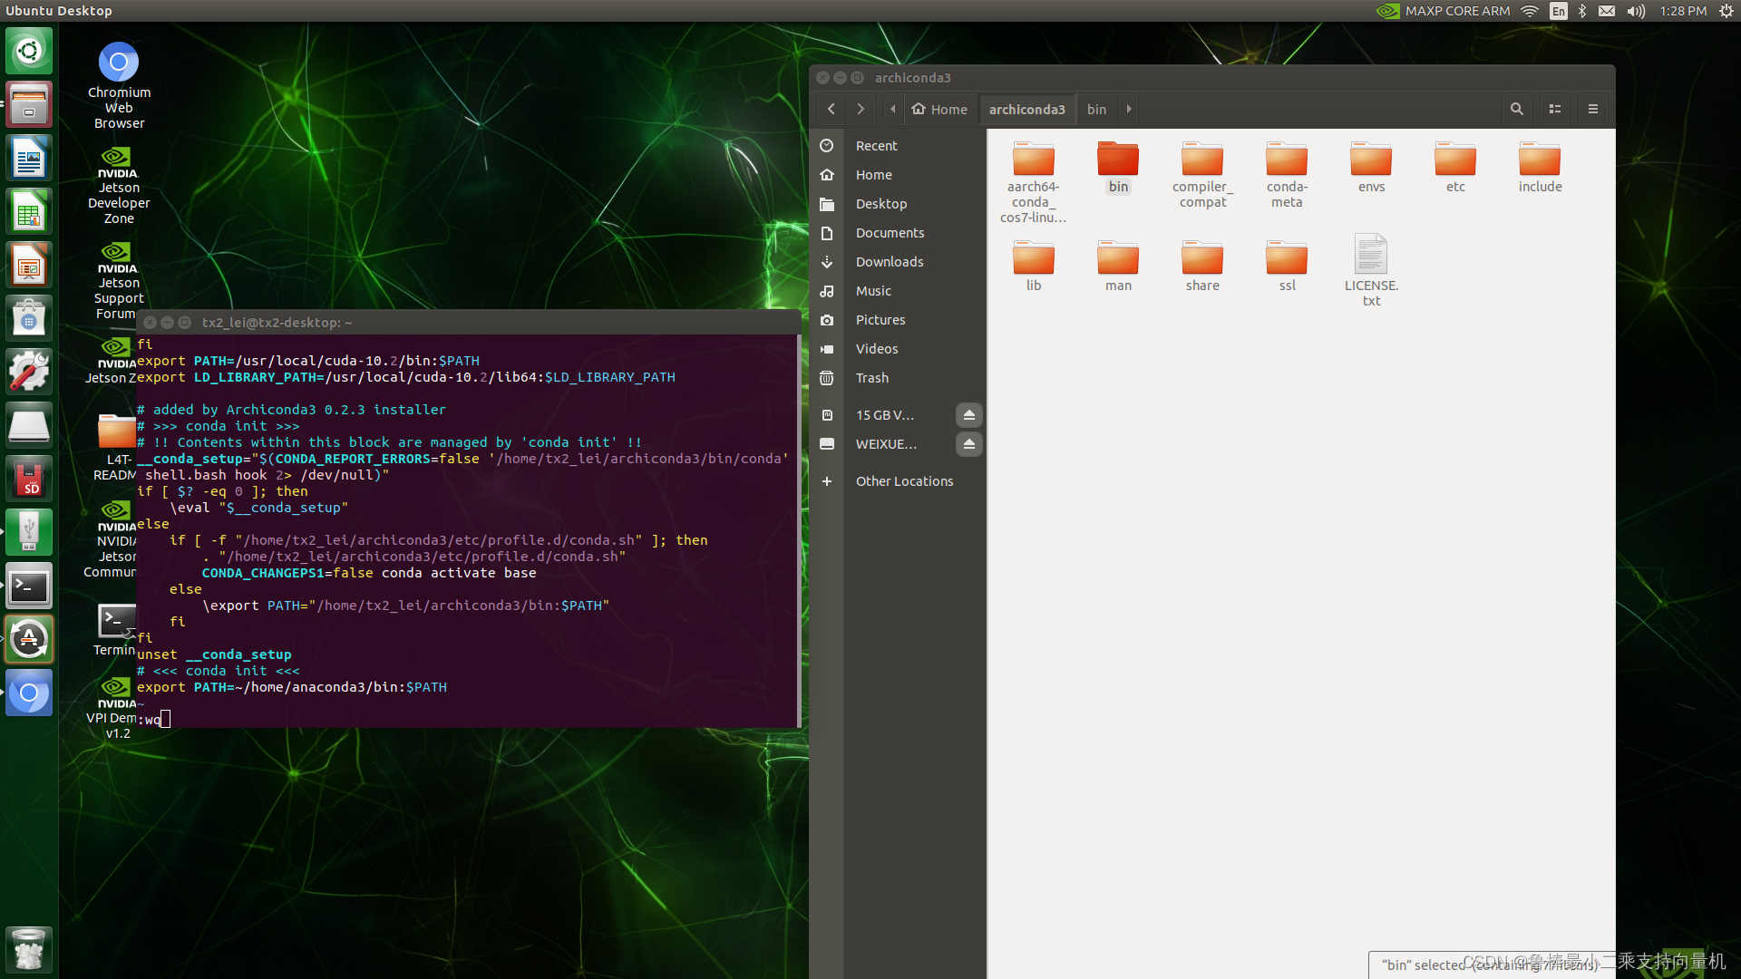Open the compiler_compat folder
The image size is (1741, 979).
(x=1202, y=175)
